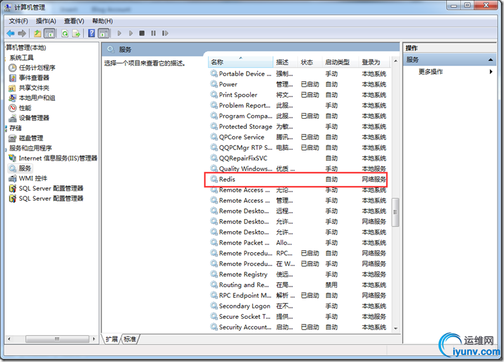Image resolution: width=504 pixels, height=362 pixels.
Task: Select the Portable Device service row
Action: (298, 74)
